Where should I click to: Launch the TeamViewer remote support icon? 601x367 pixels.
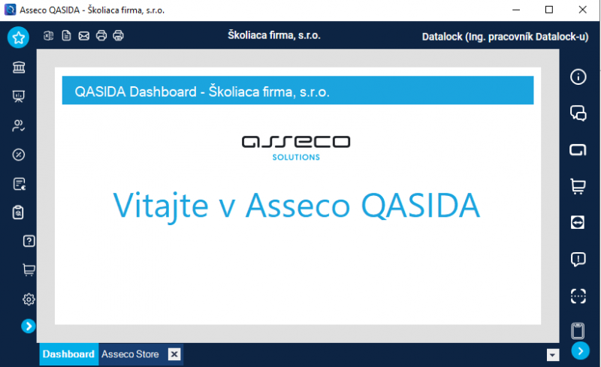tap(578, 222)
